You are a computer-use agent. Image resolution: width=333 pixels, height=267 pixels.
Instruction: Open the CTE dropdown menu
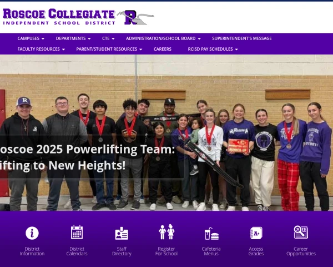pyautogui.click(x=108, y=38)
